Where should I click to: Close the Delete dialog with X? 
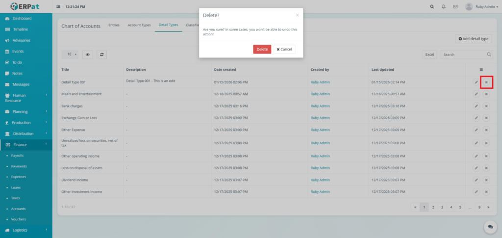pos(297,15)
